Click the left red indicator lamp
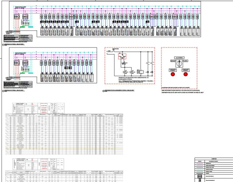 173,74
